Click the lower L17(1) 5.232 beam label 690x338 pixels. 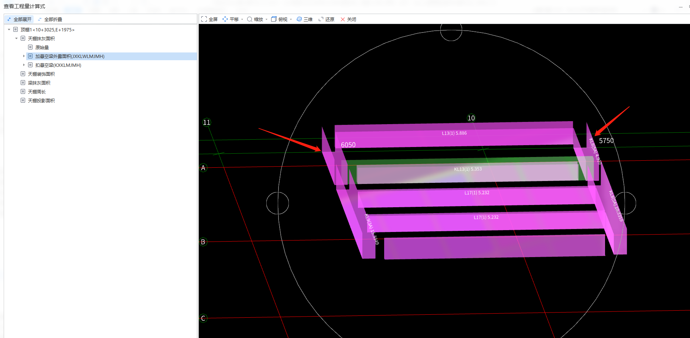[x=486, y=218]
